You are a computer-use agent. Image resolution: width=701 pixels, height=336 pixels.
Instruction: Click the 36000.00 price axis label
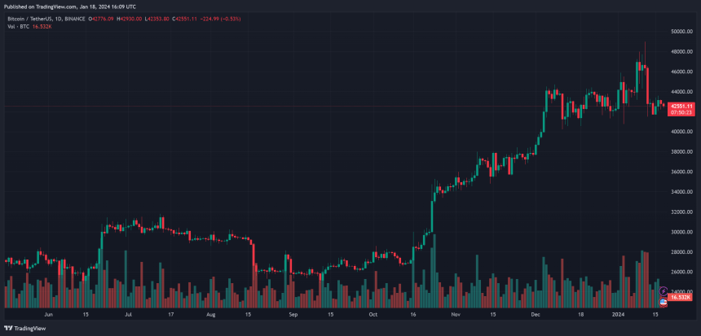click(681, 172)
